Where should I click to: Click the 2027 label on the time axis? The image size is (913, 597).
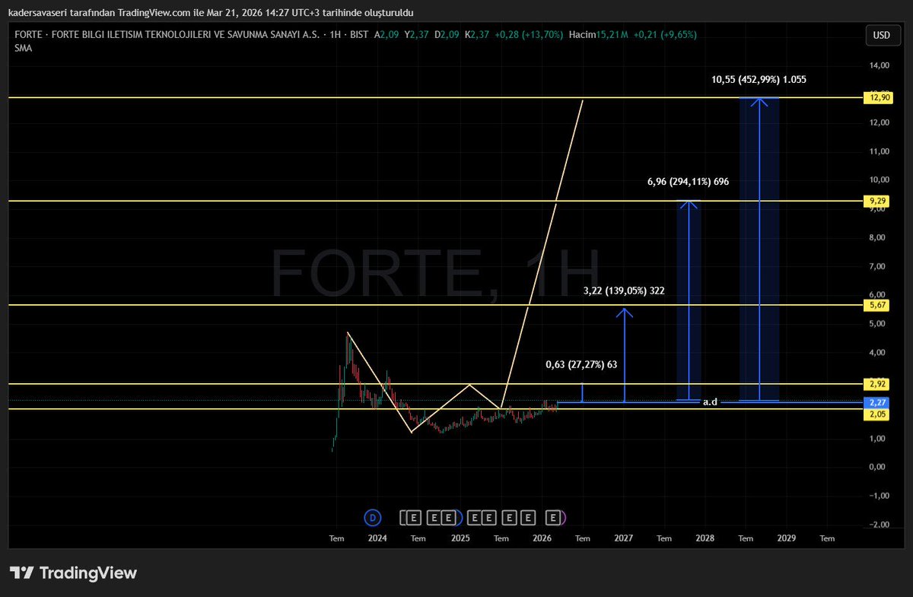click(623, 538)
